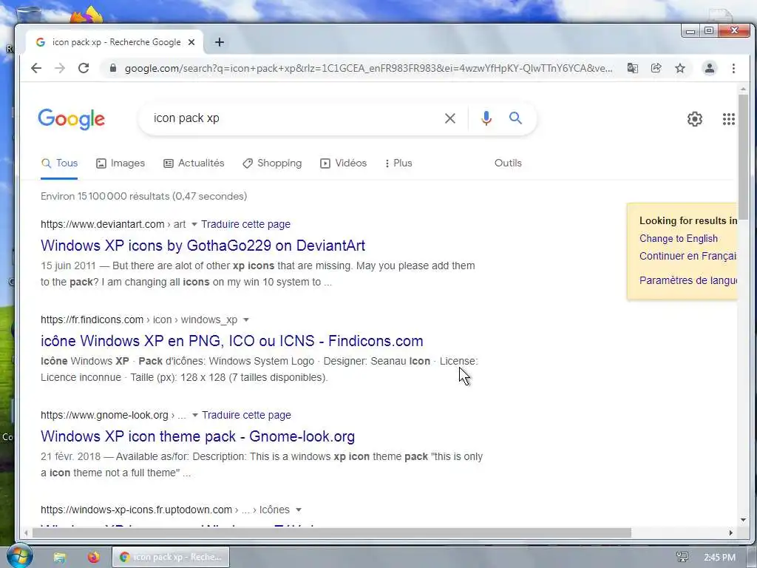Select the Tous results tab
The image size is (757, 568).
click(59, 163)
